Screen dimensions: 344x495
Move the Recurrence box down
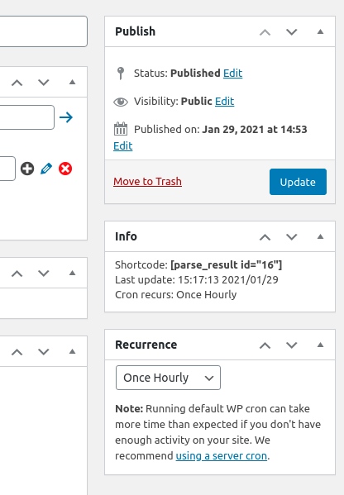tap(292, 345)
